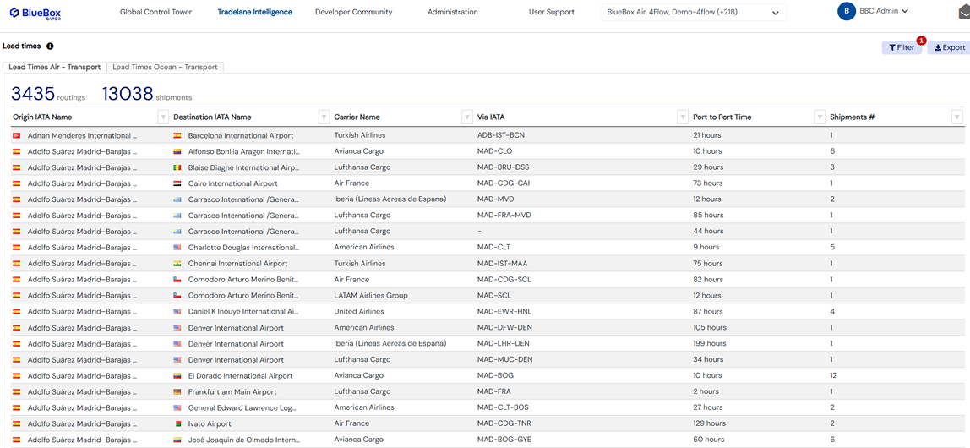Open the Global Control Tower menu
This screenshot has height=448, width=970.
155,12
